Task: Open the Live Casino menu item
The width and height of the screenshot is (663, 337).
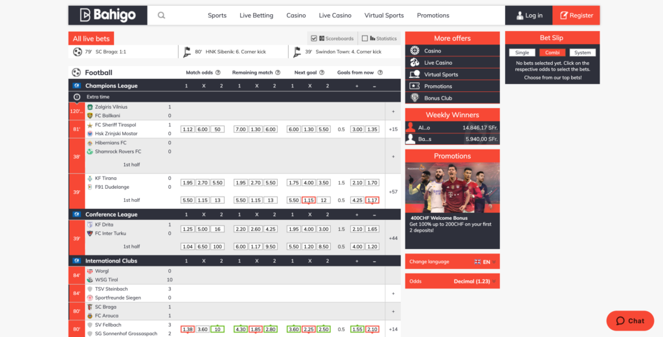Action: tap(335, 16)
